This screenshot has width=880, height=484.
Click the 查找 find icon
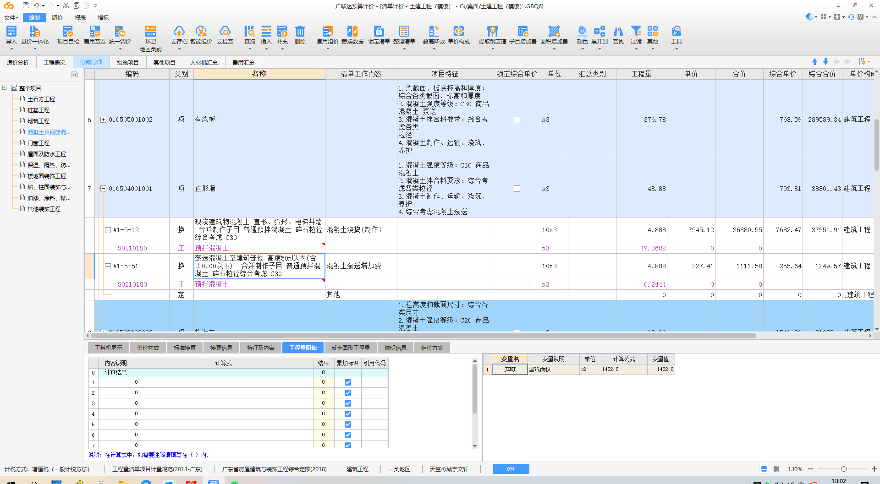[618, 35]
